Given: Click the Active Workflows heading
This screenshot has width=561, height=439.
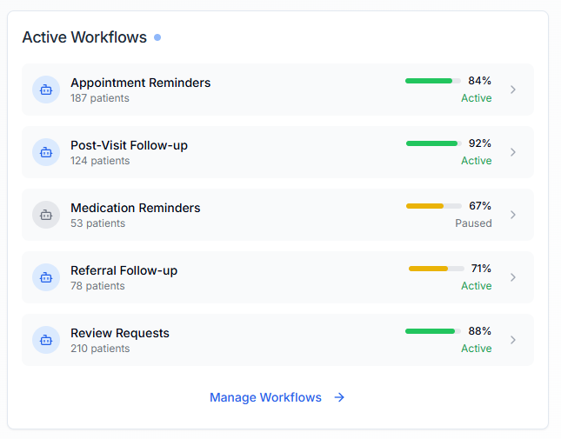Looking at the screenshot, I should tap(84, 37).
